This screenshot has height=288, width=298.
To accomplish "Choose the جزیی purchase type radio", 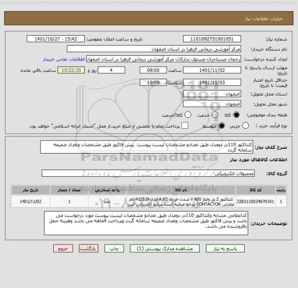I will pos(245,126).
